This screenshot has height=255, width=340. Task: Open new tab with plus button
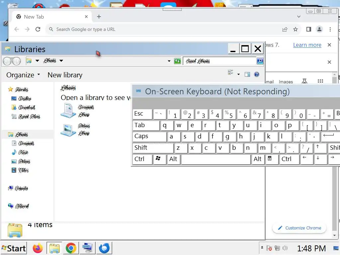coord(99,17)
